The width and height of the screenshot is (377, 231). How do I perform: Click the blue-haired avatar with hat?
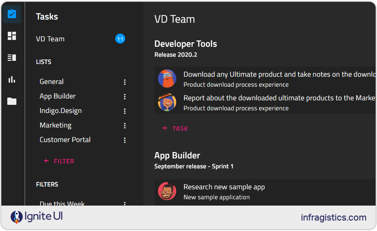pyautogui.click(x=167, y=102)
